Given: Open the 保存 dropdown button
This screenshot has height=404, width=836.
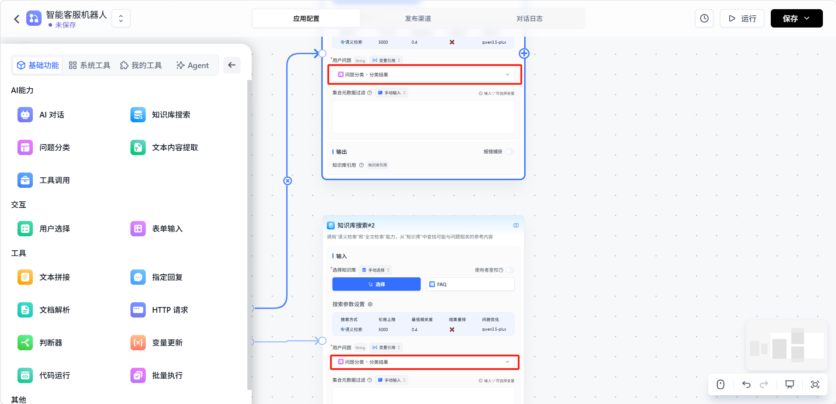Looking at the screenshot, I should tap(796, 18).
